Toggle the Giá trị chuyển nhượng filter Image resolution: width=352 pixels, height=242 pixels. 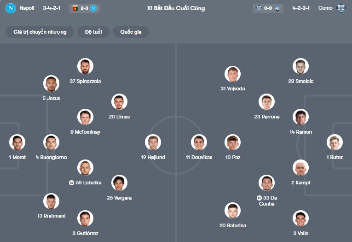[x=40, y=32]
